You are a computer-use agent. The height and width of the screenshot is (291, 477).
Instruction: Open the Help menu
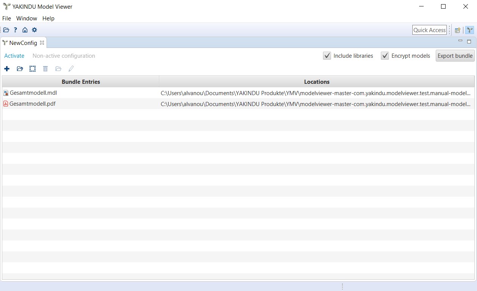click(48, 18)
